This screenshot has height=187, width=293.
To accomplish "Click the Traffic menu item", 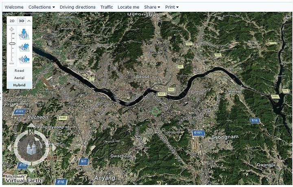I will [x=107, y=7].
